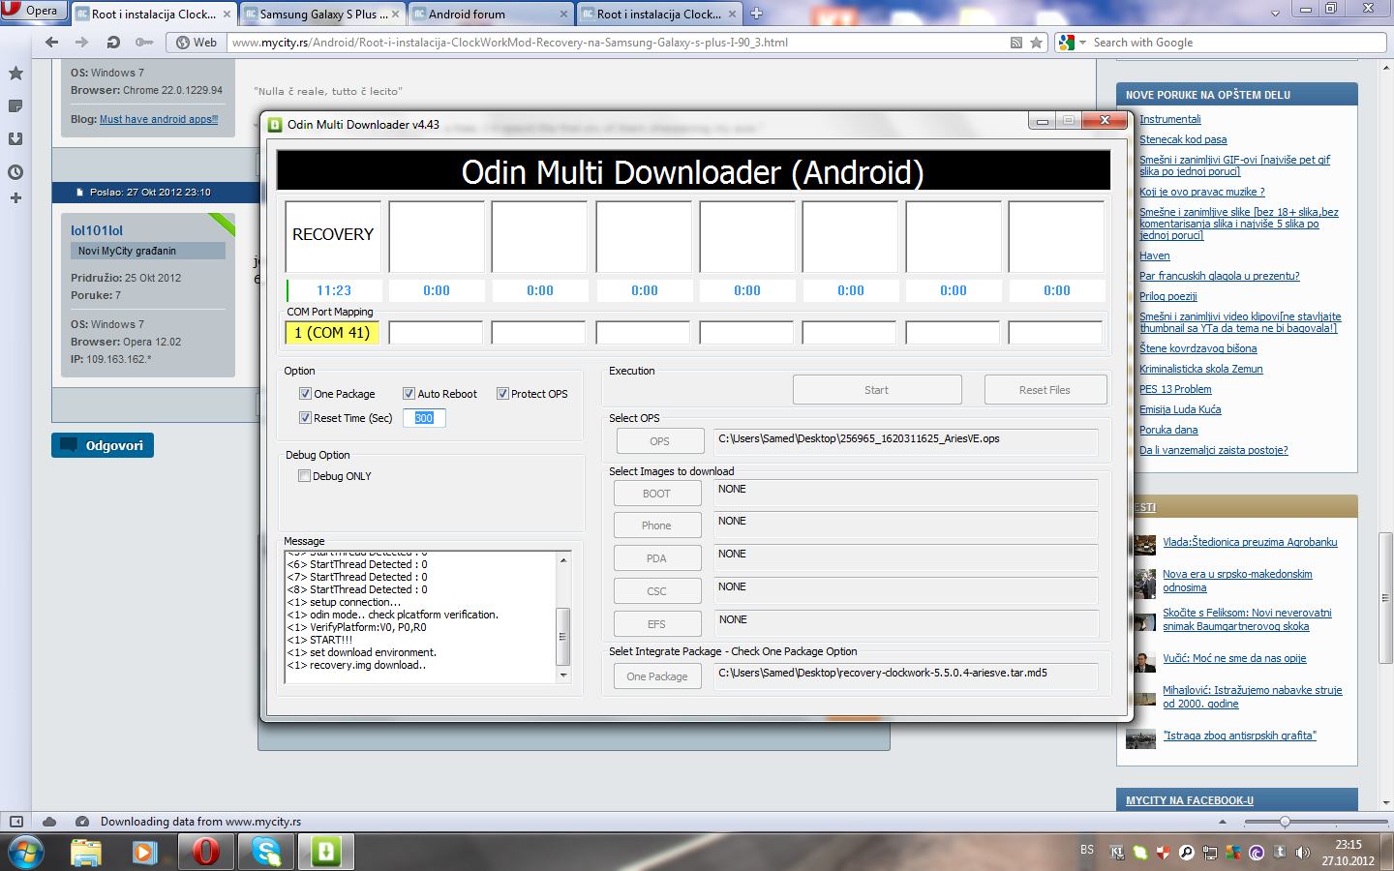This screenshot has width=1394, height=871.
Task: Click the OPS file path field
Action: [x=905, y=441]
